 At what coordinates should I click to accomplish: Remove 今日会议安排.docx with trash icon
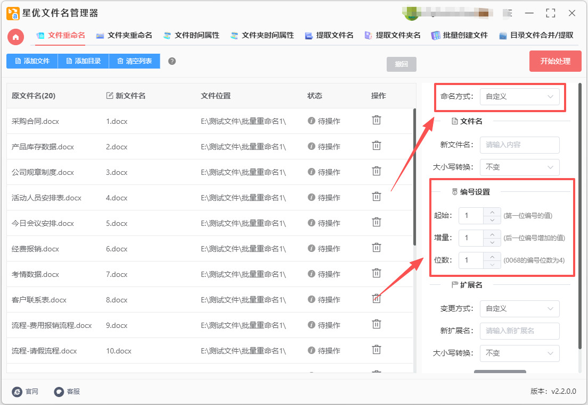tap(376, 222)
